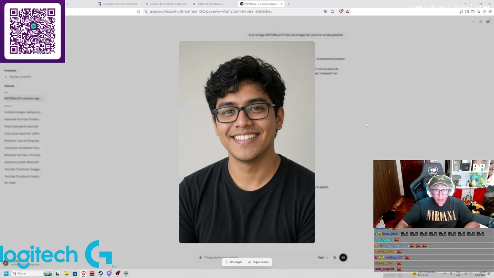Close the active ANTONicraTV streamer tab
The height and width of the screenshot is (278, 494).
[281, 4]
